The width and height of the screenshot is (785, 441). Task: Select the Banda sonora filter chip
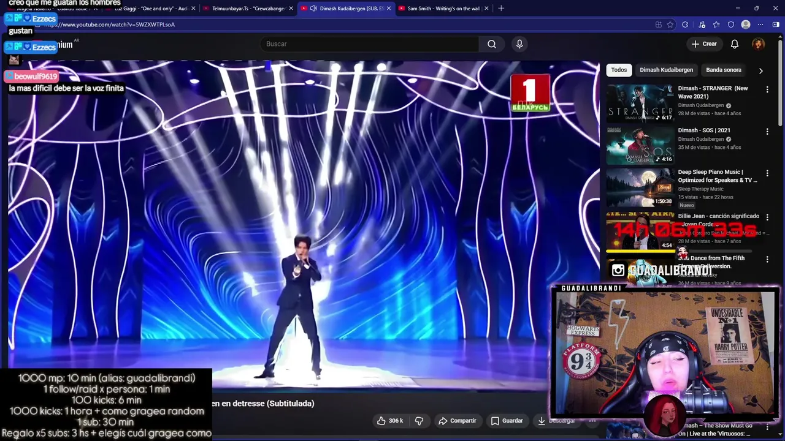tap(724, 70)
